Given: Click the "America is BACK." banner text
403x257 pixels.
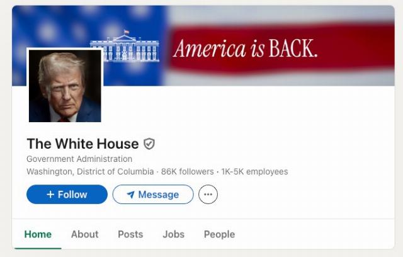Looking at the screenshot, I should click(246, 49).
